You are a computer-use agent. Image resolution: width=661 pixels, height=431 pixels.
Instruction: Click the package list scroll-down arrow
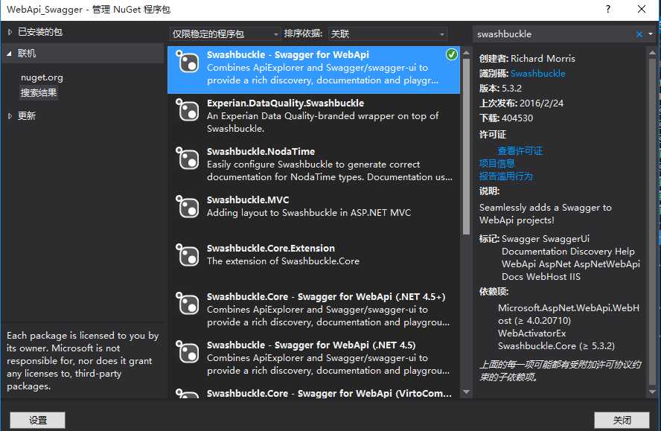click(x=466, y=392)
